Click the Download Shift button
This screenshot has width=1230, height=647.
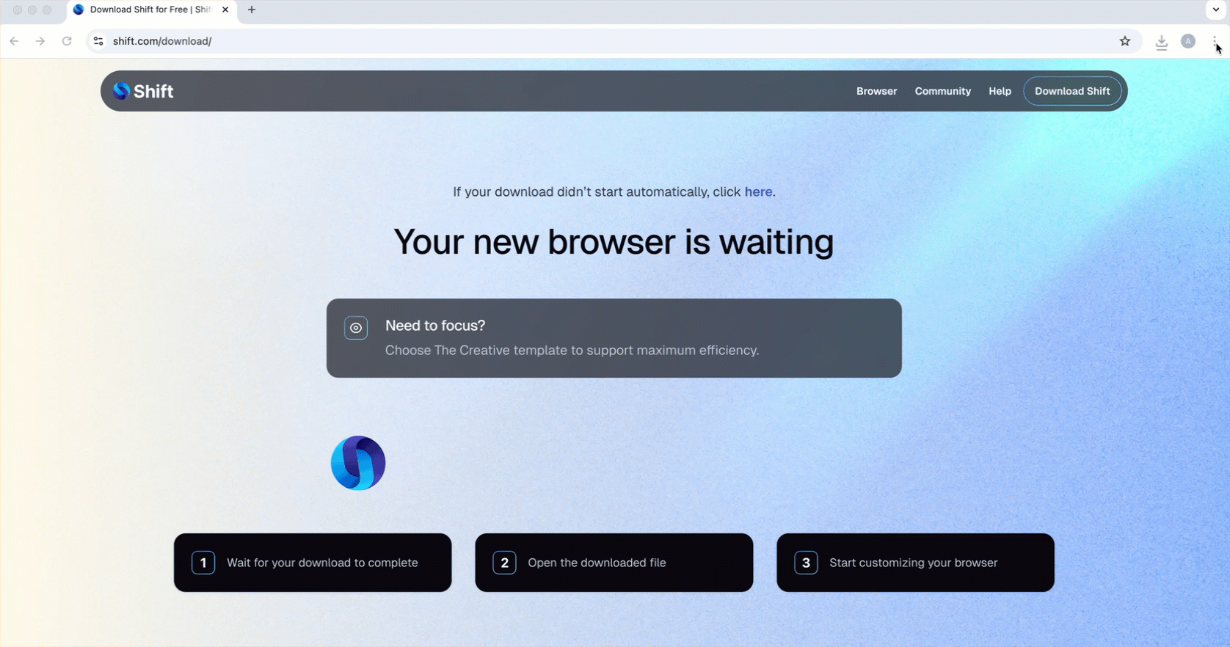coord(1072,91)
